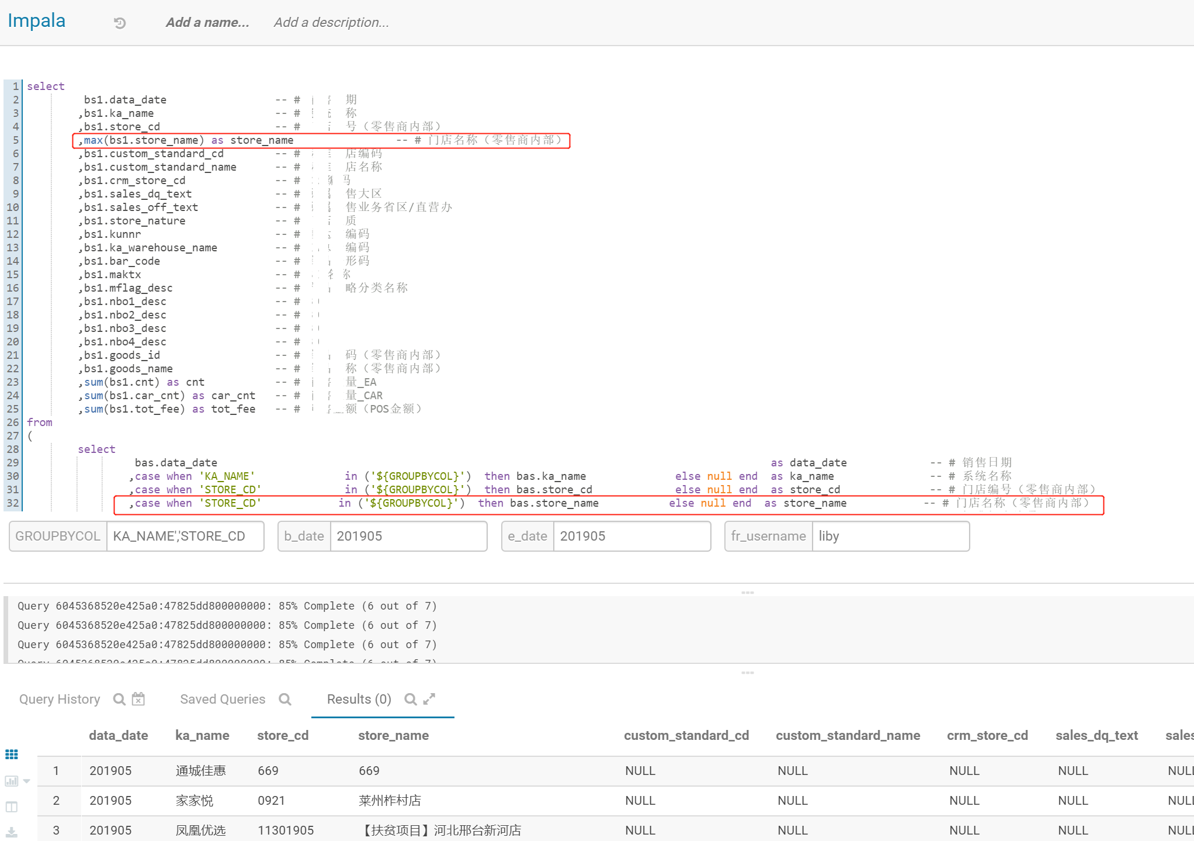Select store_name cell '【扶贫项目】河北邢台新河店'
The width and height of the screenshot is (1194, 841).
click(x=440, y=830)
